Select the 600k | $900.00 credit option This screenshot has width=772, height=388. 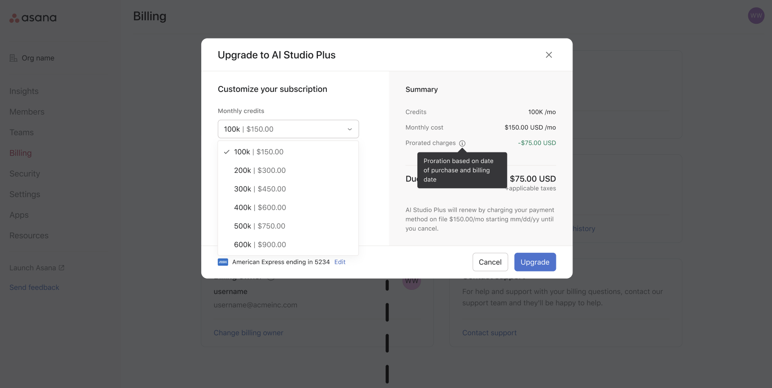tap(260, 245)
